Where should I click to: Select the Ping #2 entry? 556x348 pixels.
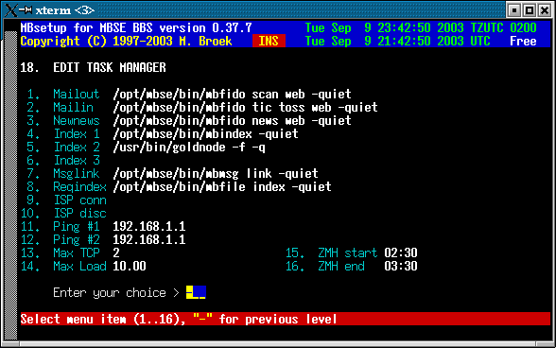click(x=61, y=240)
